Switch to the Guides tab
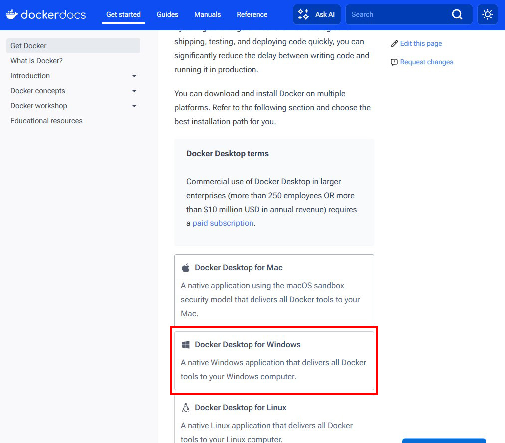505x443 pixels. pyautogui.click(x=167, y=14)
